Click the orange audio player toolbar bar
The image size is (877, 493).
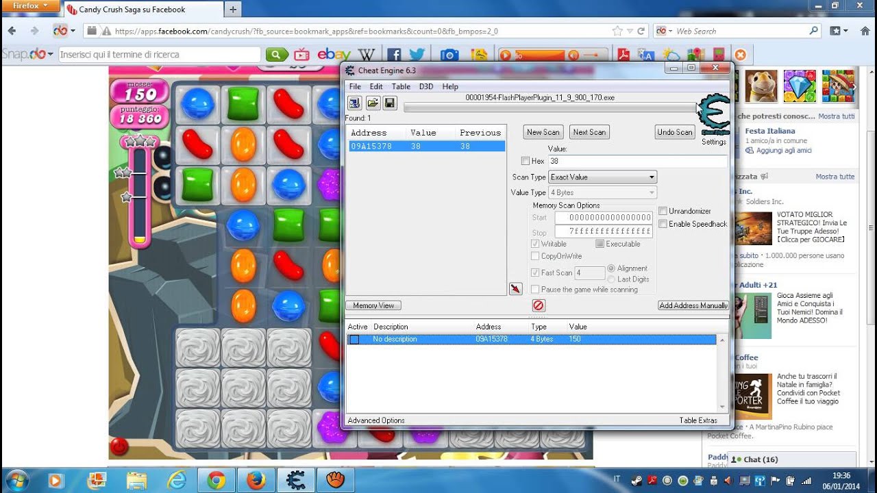coord(553,55)
